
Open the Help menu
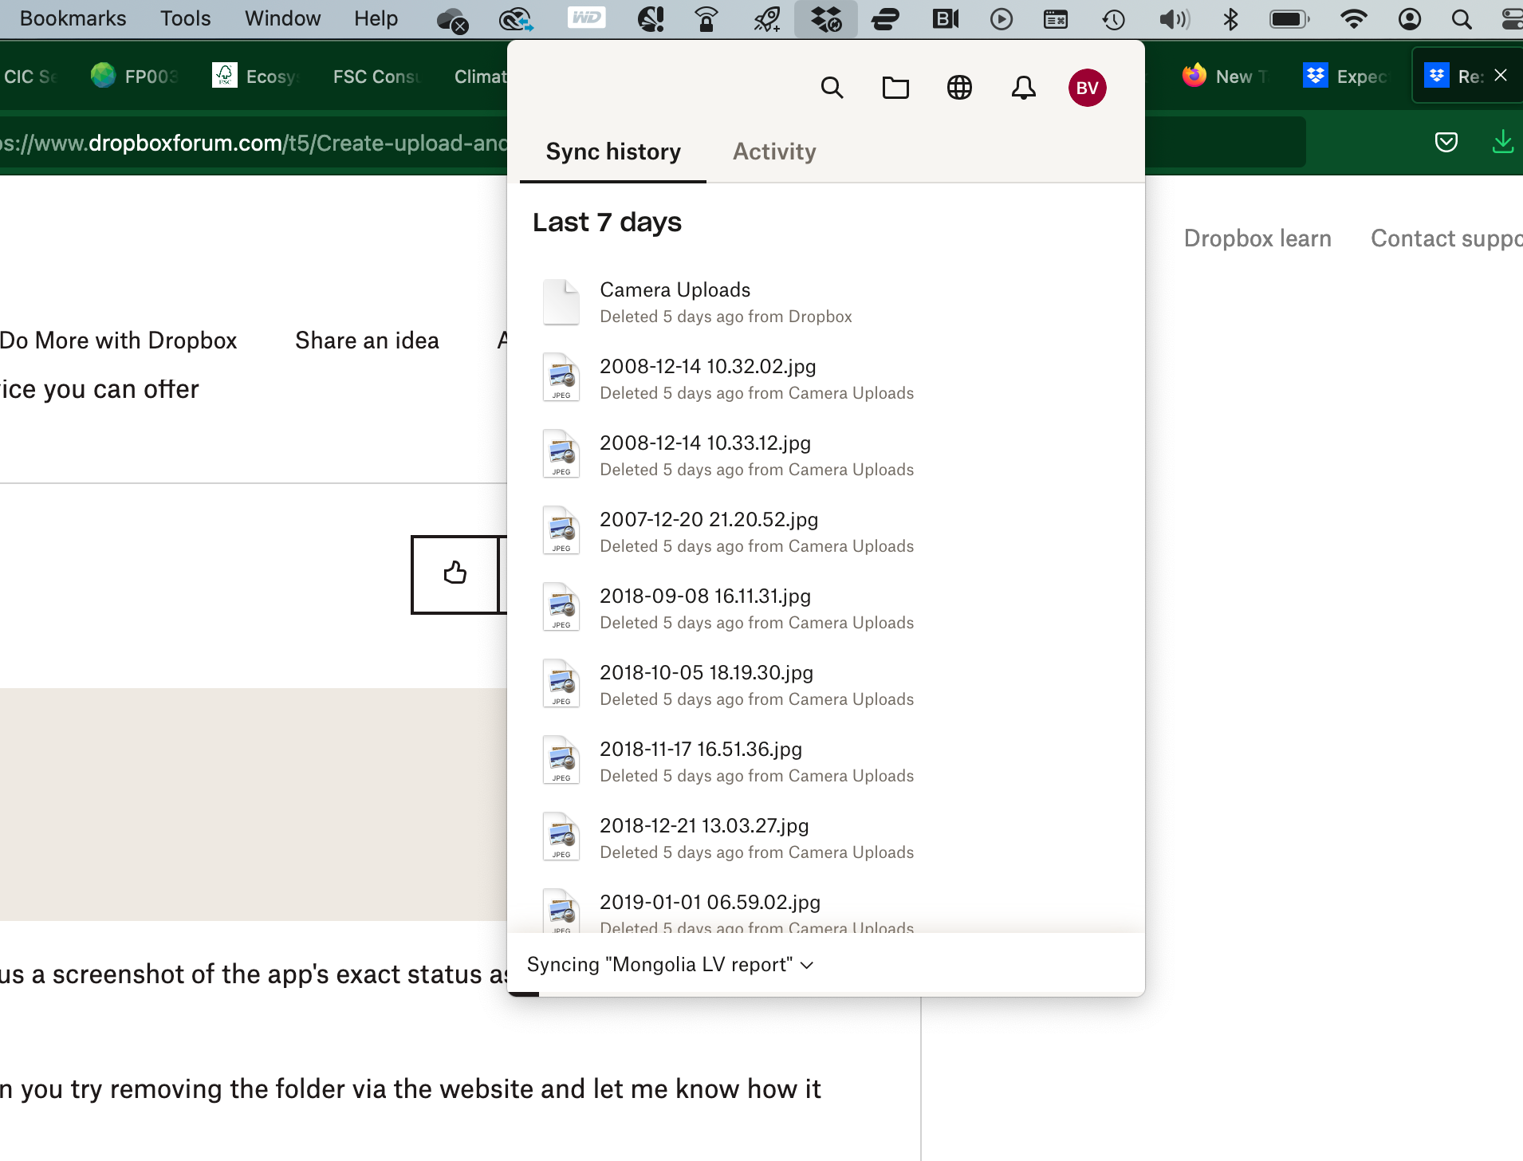tap(376, 18)
